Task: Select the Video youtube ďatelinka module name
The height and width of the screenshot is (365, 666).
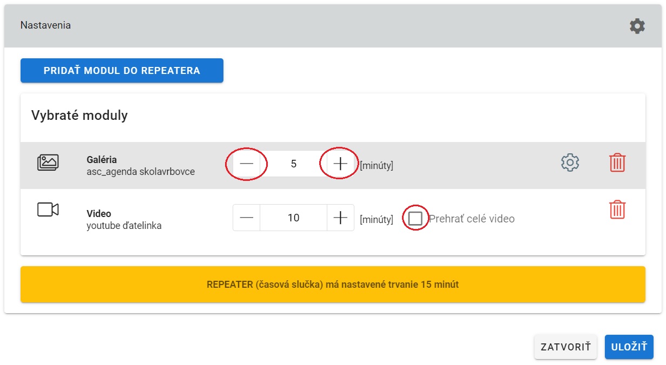Action: [x=124, y=220]
